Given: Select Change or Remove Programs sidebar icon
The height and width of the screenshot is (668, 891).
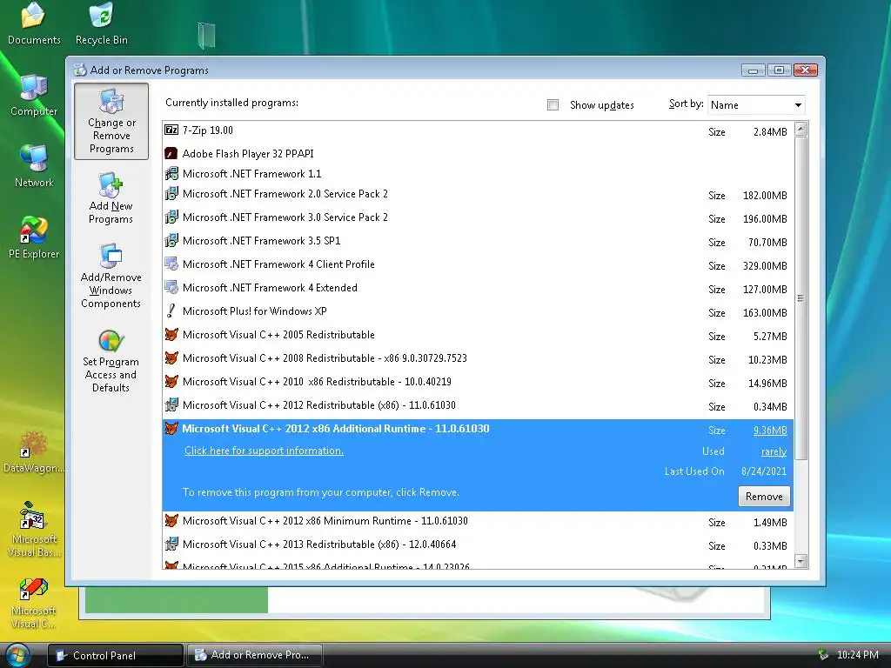Looking at the screenshot, I should pos(111,121).
